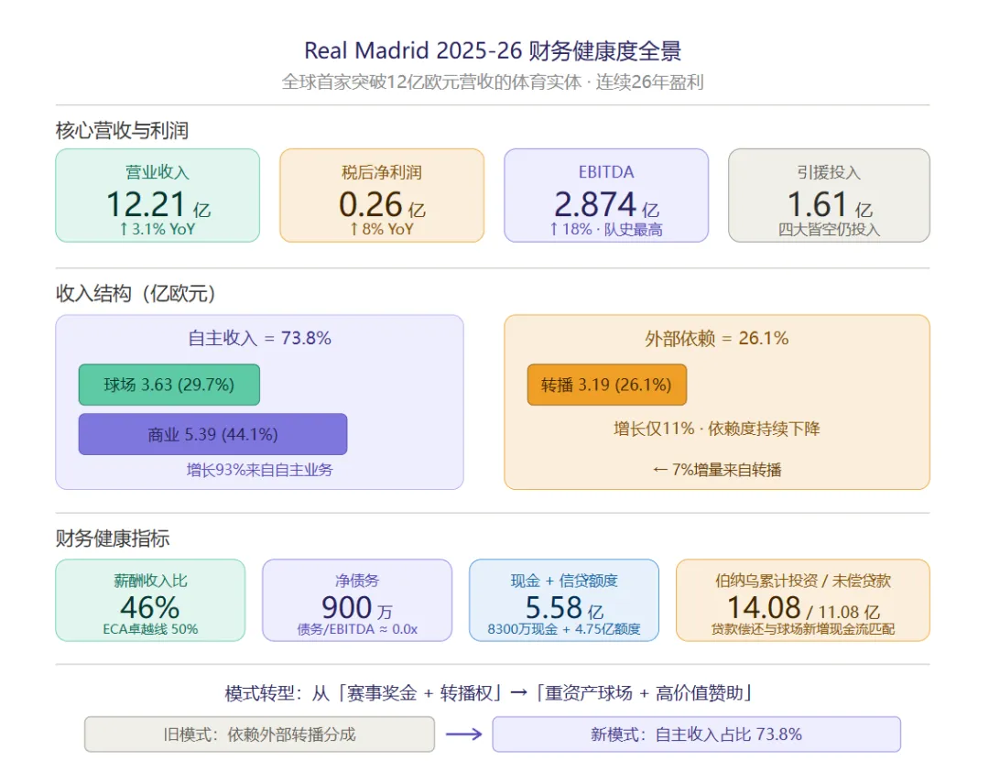Click the 8300万现金 + 4.75亿额度 text
Viewport: 989px width, 761px height.
pyautogui.click(x=564, y=629)
